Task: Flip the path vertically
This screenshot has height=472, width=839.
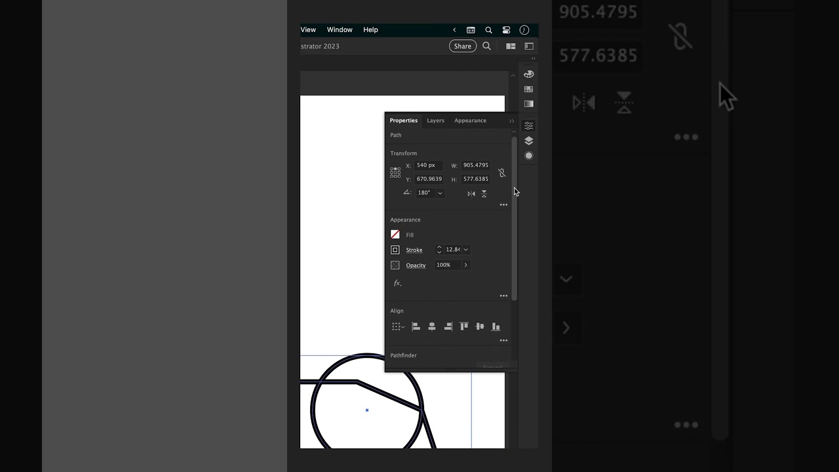Action: click(484, 193)
